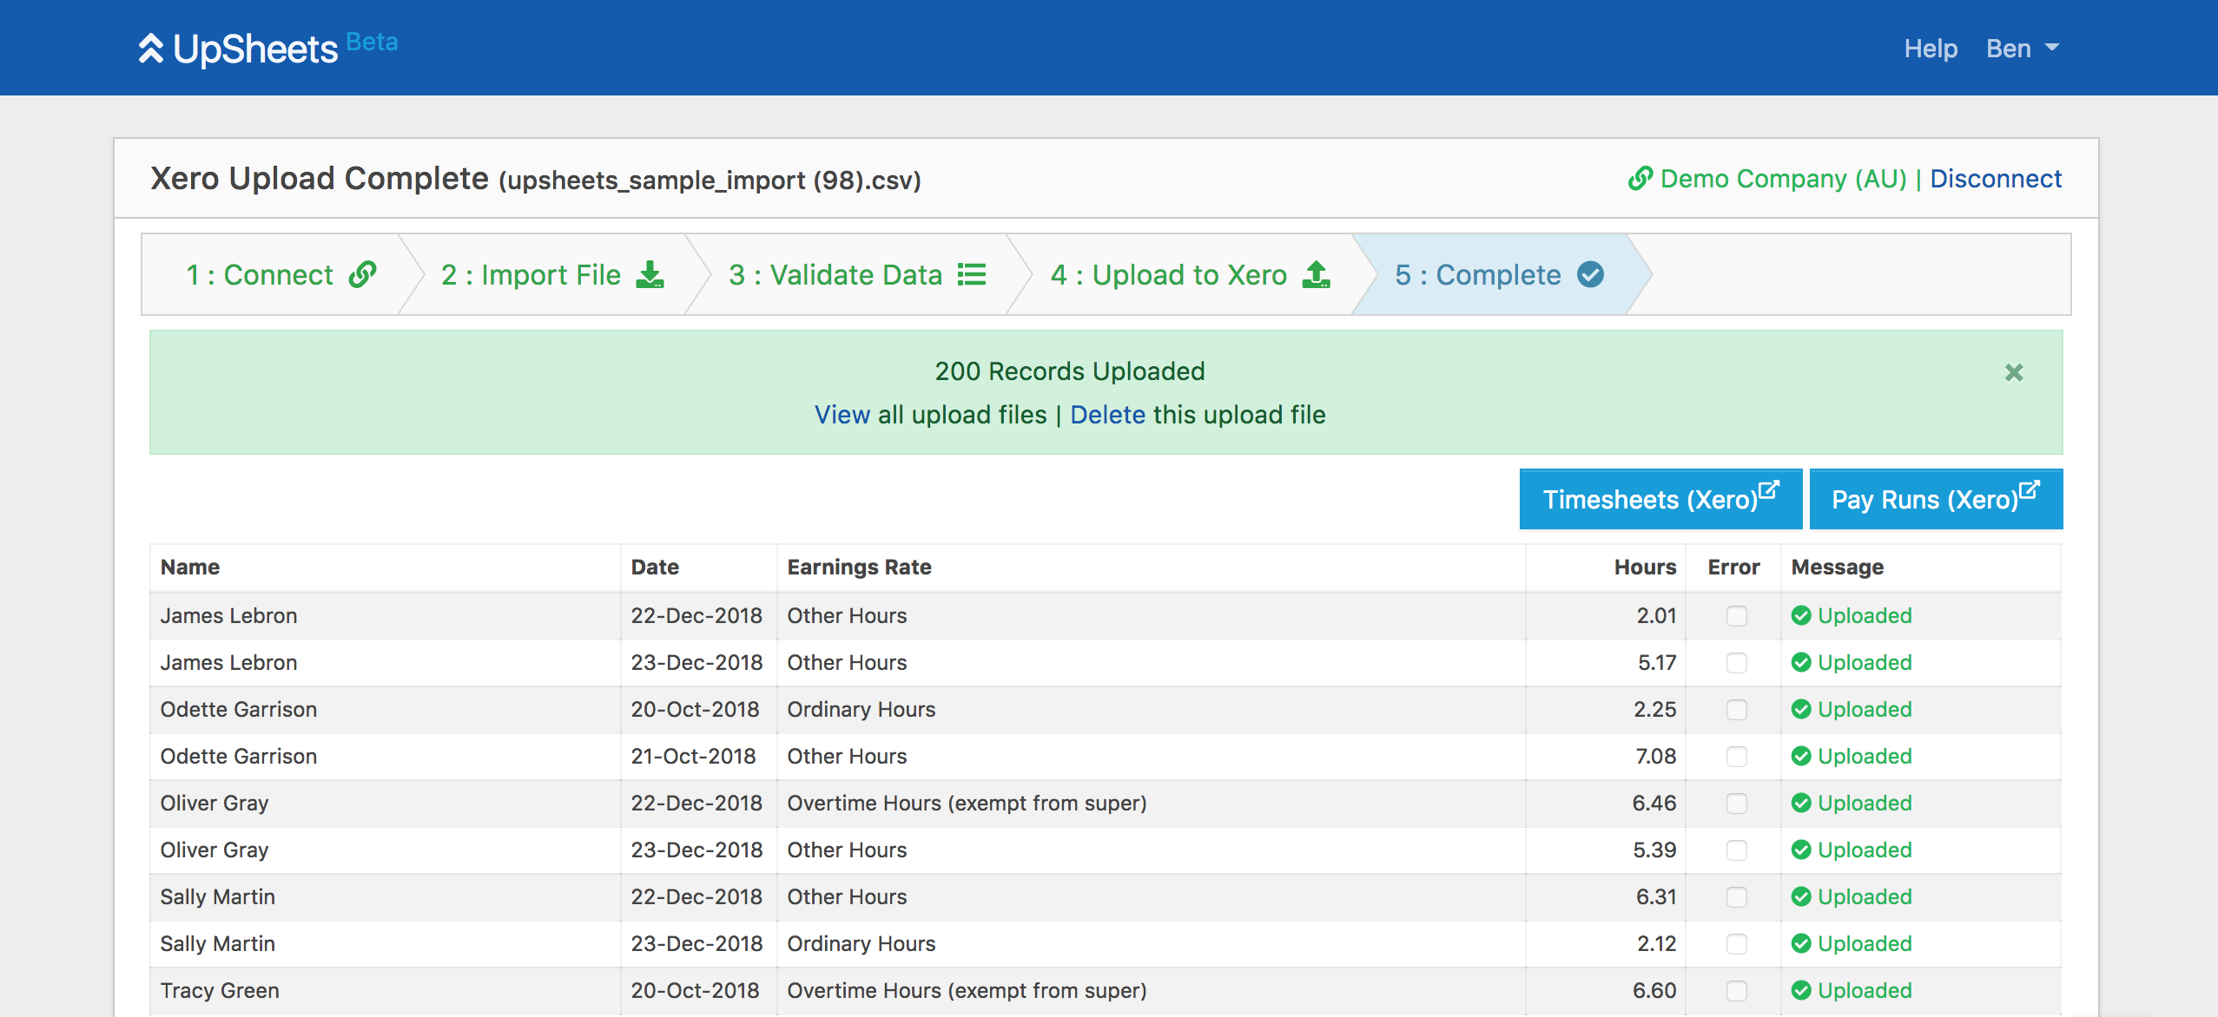Click the View all upload files link

pyautogui.click(x=842, y=415)
